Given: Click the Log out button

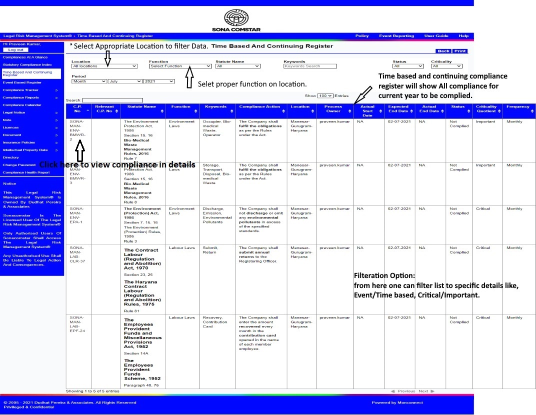Looking at the screenshot, I should click(x=15, y=49).
